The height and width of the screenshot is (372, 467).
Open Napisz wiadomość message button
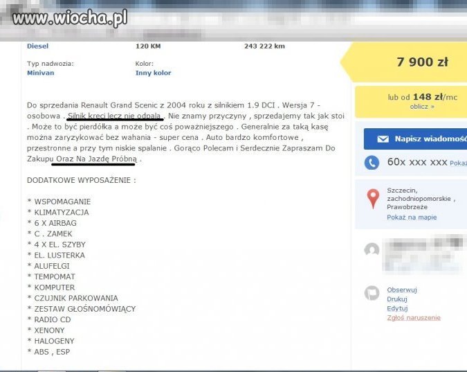point(415,139)
